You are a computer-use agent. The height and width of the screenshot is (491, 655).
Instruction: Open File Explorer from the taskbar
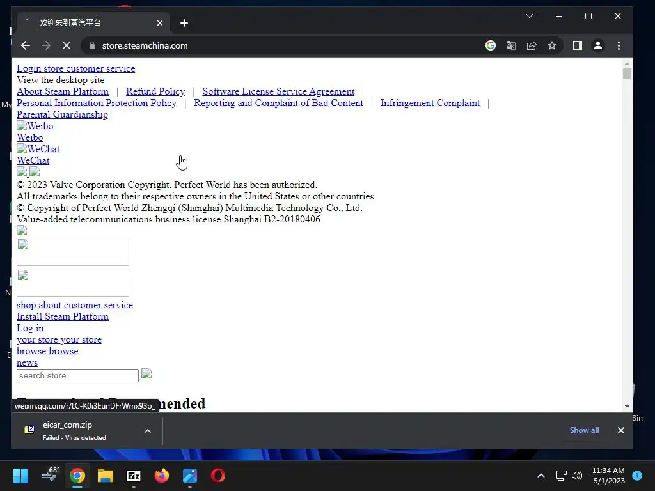[106, 476]
